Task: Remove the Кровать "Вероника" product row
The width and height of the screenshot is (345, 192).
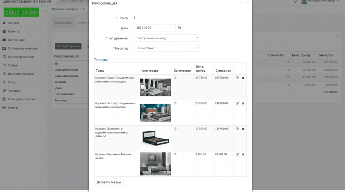Action: pos(243,154)
